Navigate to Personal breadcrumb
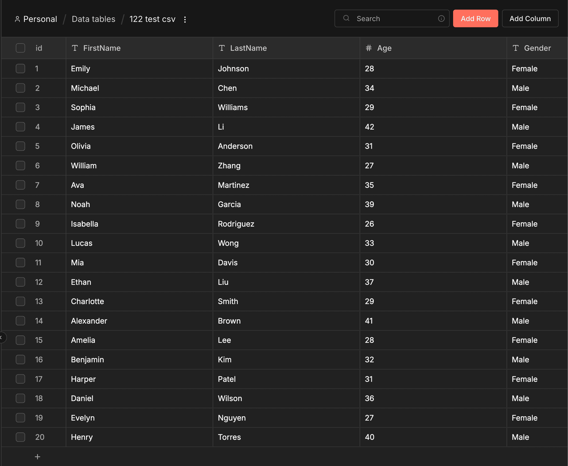The image size is (568, 466). tap(40, 19)
